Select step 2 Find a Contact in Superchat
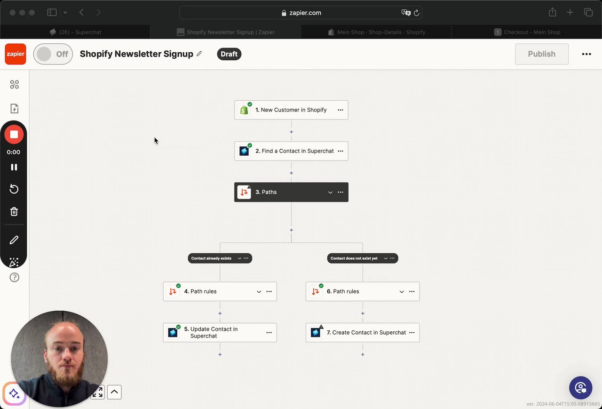 tap(292, 151)
